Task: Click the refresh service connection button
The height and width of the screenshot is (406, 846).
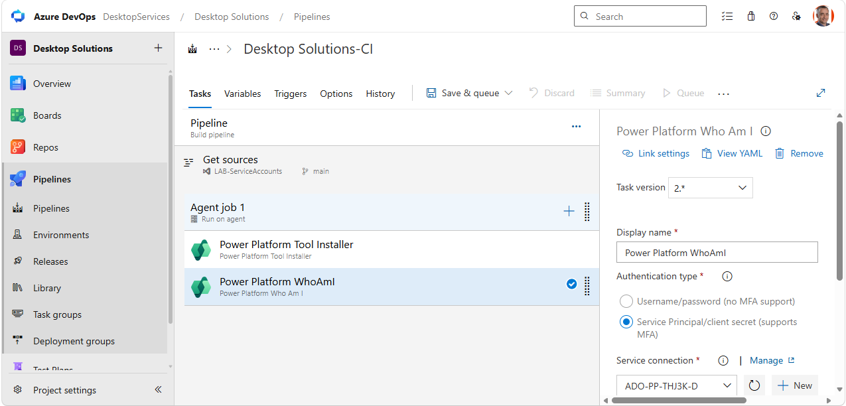Action: click(x=754, y=385)
